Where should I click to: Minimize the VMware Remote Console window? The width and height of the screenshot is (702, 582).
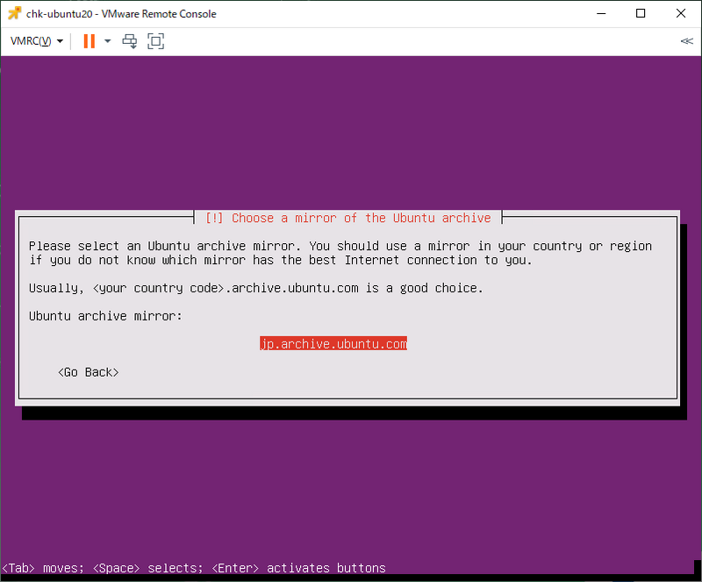pyautogui.click(x=601, y=13)
